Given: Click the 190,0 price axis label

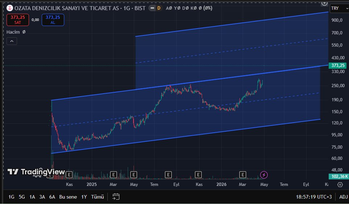Looking at the screenshot, I should click(x=337, y=100).
